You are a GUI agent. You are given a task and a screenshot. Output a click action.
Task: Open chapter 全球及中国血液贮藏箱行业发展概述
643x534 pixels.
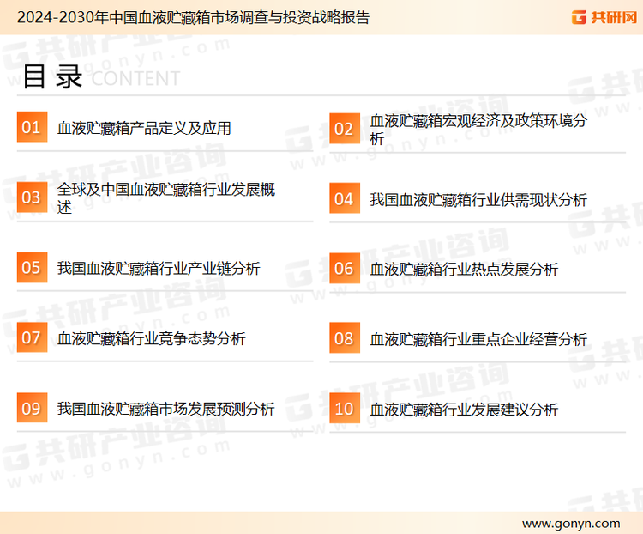(166, 198)
